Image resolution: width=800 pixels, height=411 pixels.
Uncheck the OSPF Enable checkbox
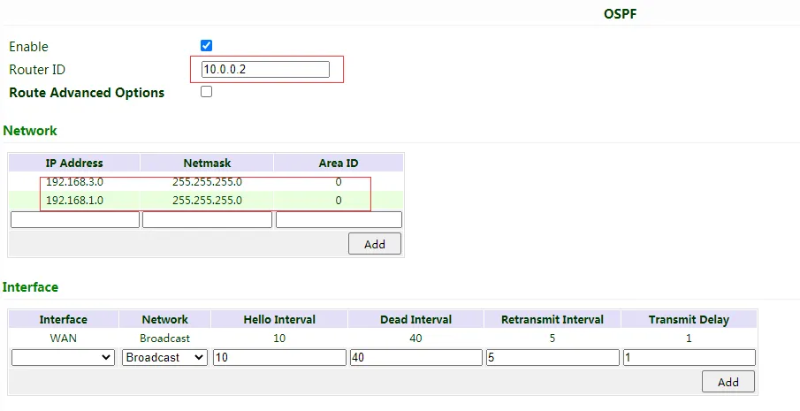pos(206,45)
